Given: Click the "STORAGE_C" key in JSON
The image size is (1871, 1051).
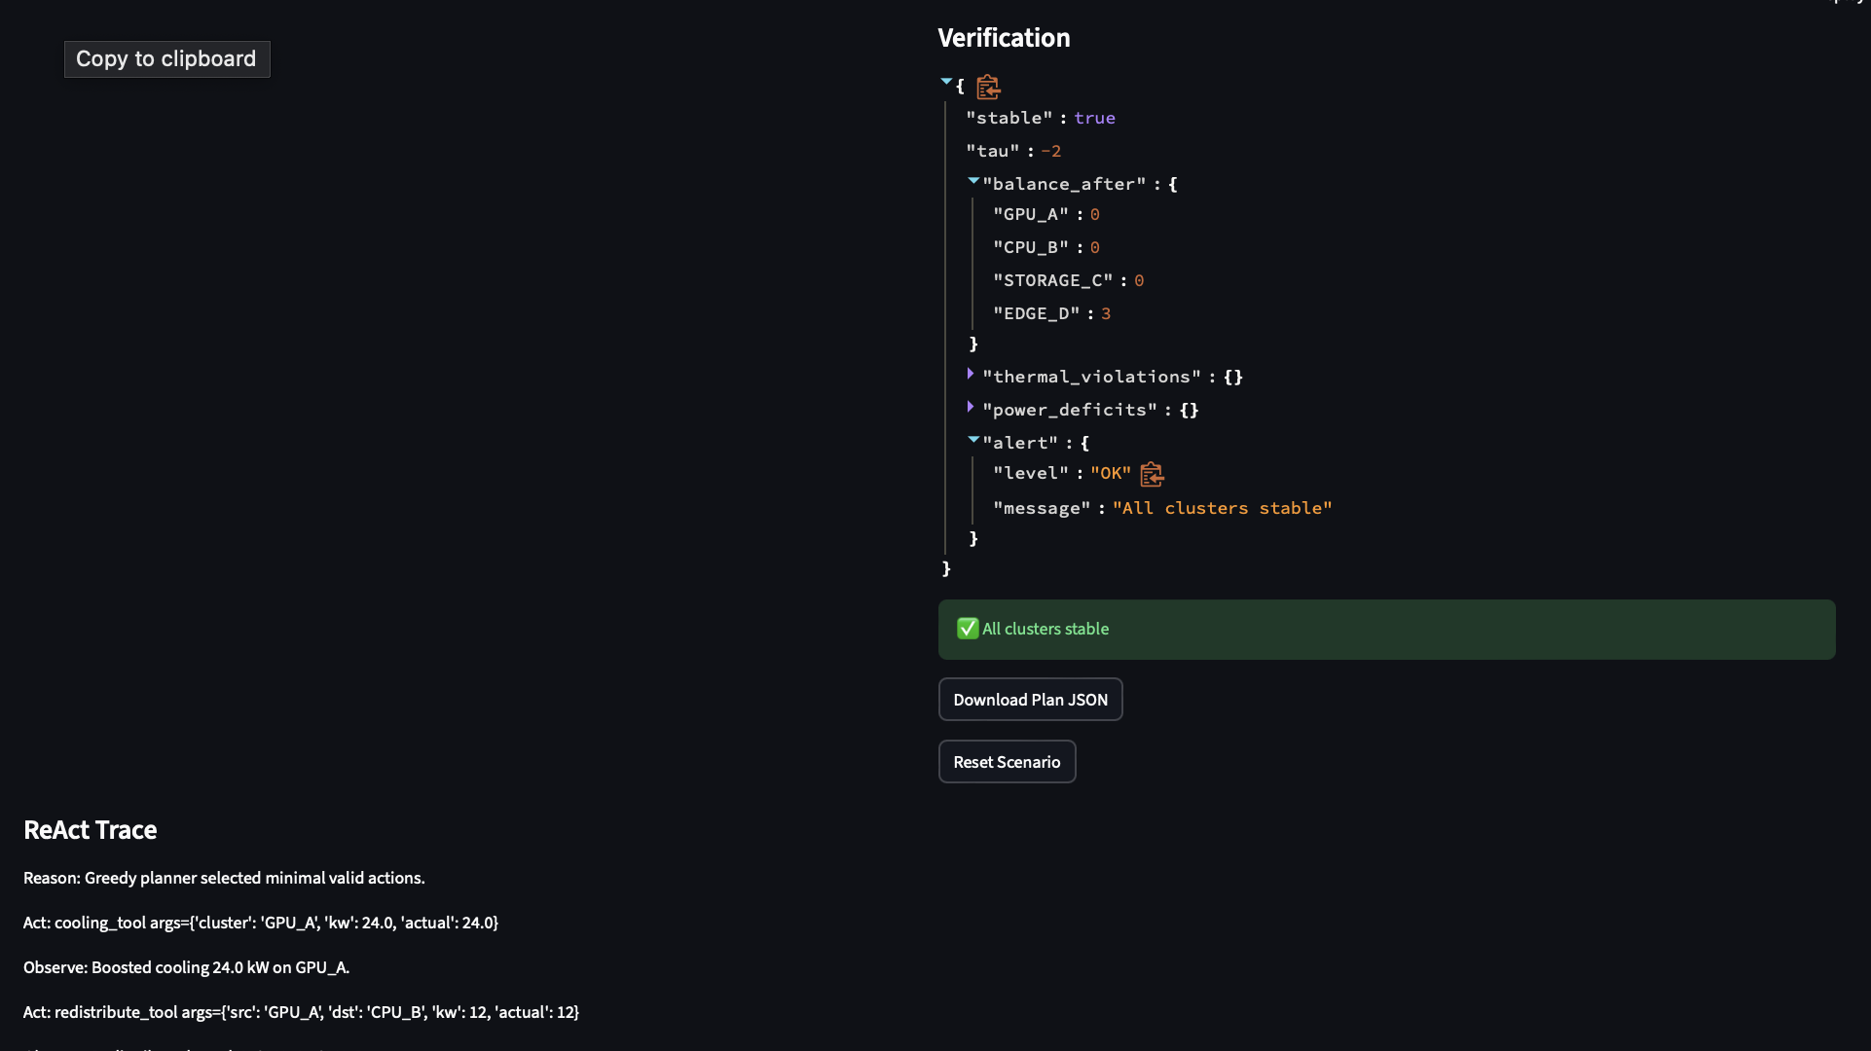Looking at the screenshot, I should coord(1052,280).
